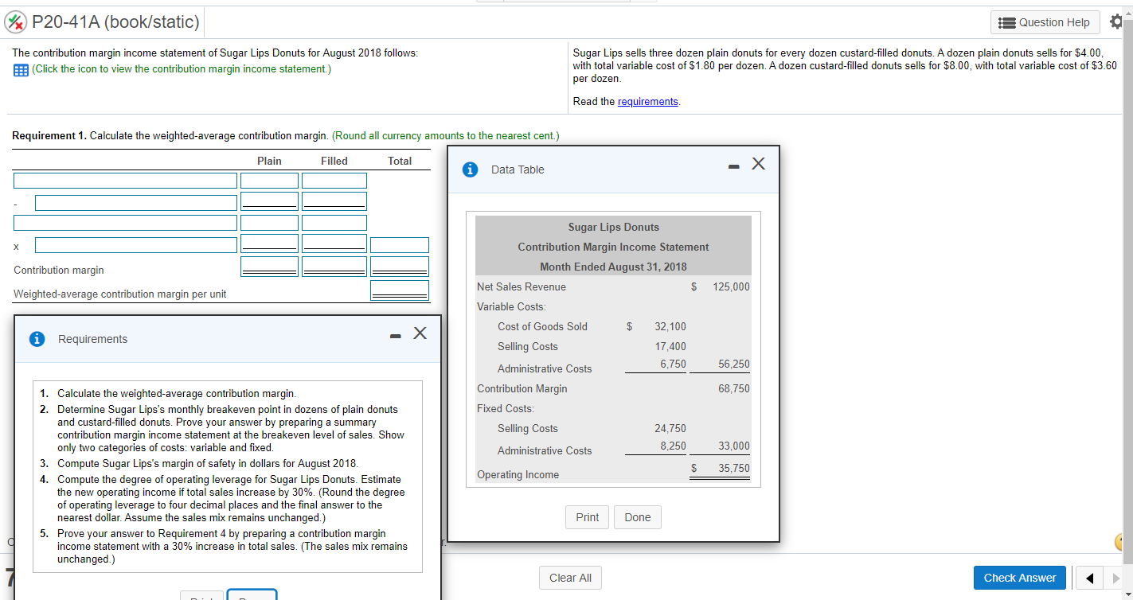Click the Requirements info icon
The height and width of the screenshot is (600, 1133).
37,339
